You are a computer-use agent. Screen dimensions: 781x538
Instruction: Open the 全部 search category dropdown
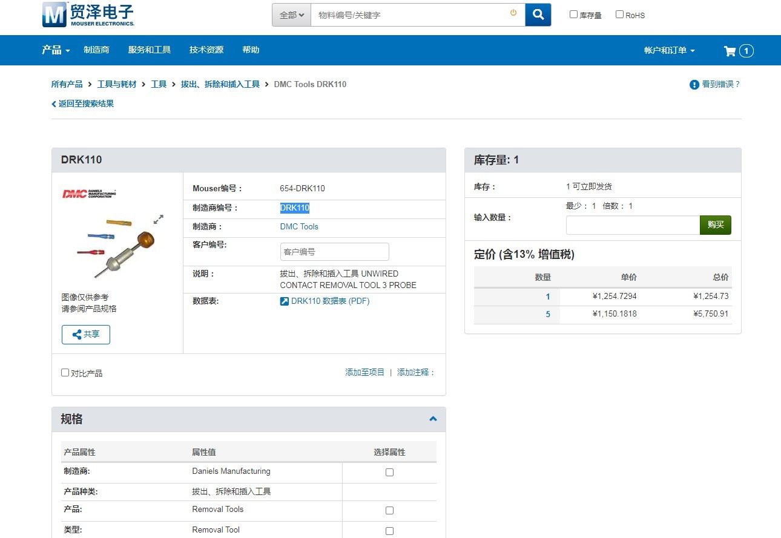(292, 15)
